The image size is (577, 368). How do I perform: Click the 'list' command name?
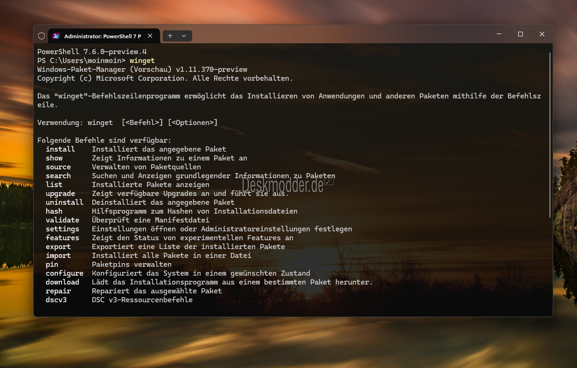click(54, 185)
